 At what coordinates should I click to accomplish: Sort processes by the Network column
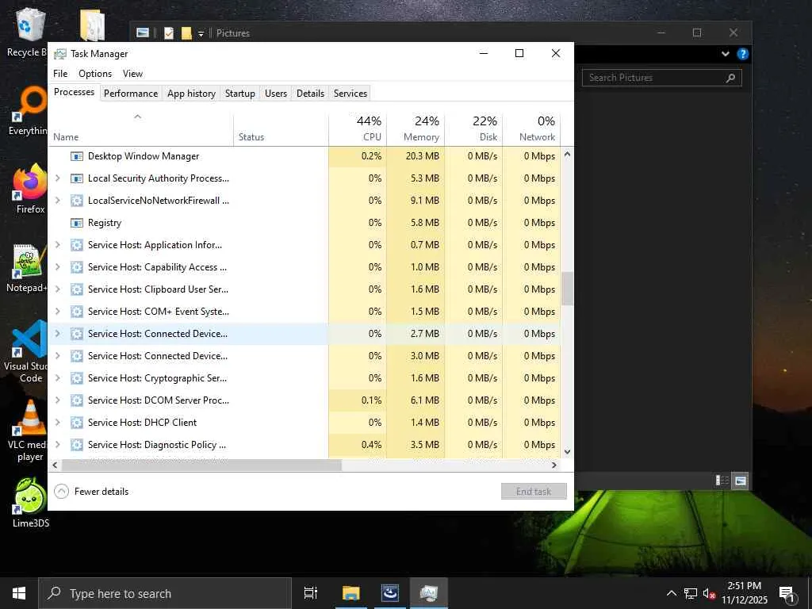click(x=531, y=128)
